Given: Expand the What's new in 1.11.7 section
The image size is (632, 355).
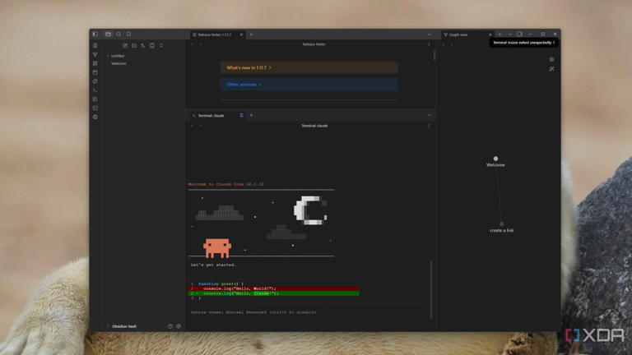Looking at the screenshot, I should coord(309,67).
